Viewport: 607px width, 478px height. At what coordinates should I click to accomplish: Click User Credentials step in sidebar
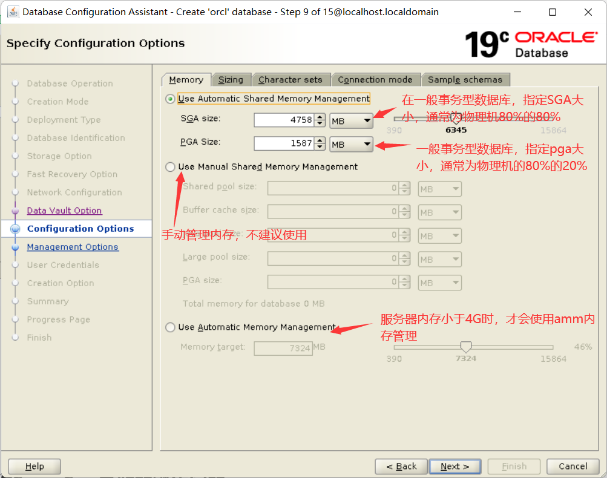coord(63,265)
